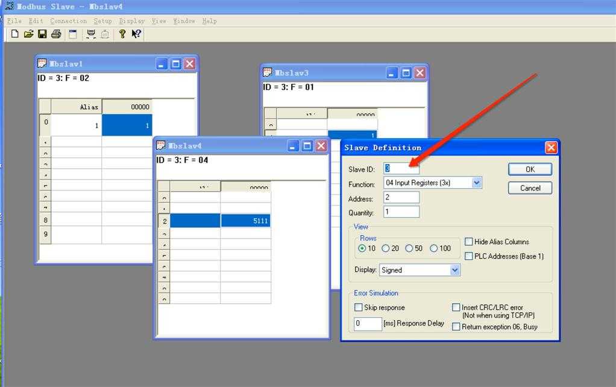Click the Mbslav4 window document icon
This screenshot has height=387, width=616.
[161, 145]
